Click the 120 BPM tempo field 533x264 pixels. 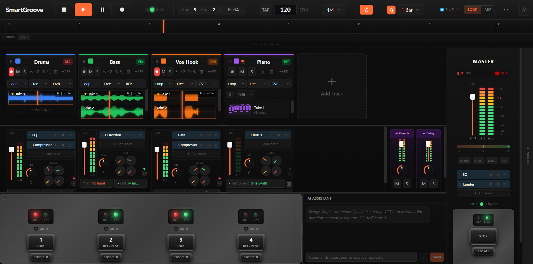(x=285, y=10)
